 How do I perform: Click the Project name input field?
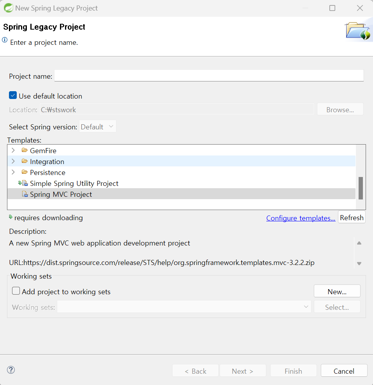click(x=209, y=76)
